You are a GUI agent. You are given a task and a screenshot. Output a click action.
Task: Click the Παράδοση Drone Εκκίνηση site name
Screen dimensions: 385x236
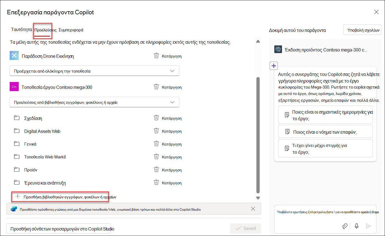(48, 56)
